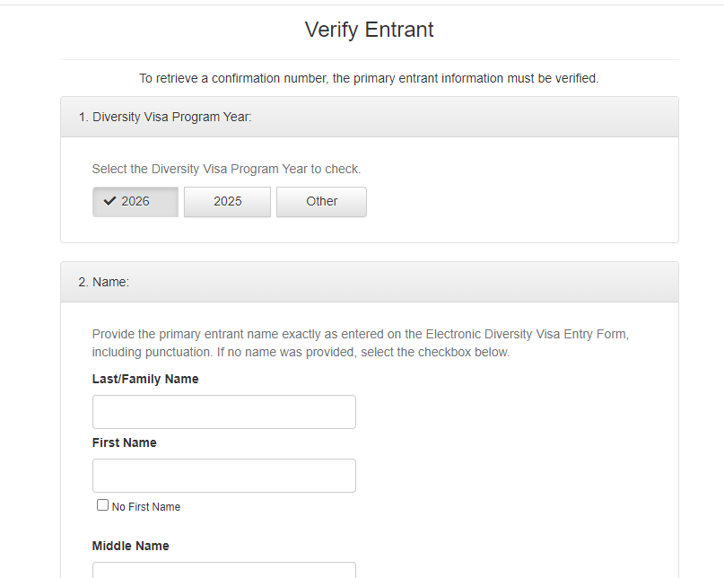Viewport: 724px width, 578px height.
Task: Choose the Other program year option
Action: (321, 202)
